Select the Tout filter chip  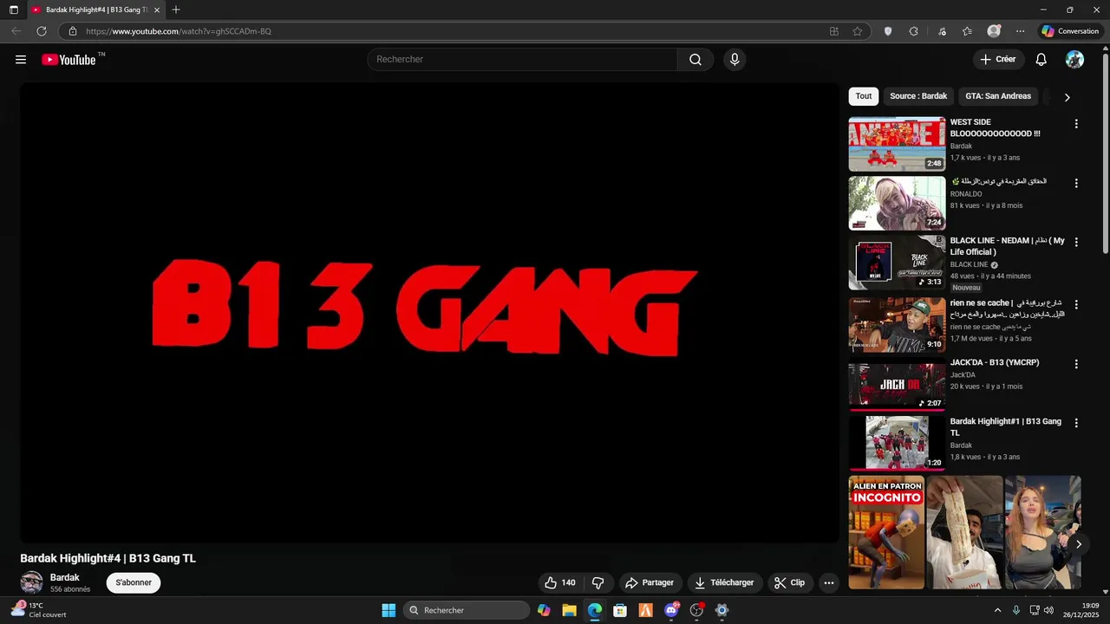click(x=864, y=96)
